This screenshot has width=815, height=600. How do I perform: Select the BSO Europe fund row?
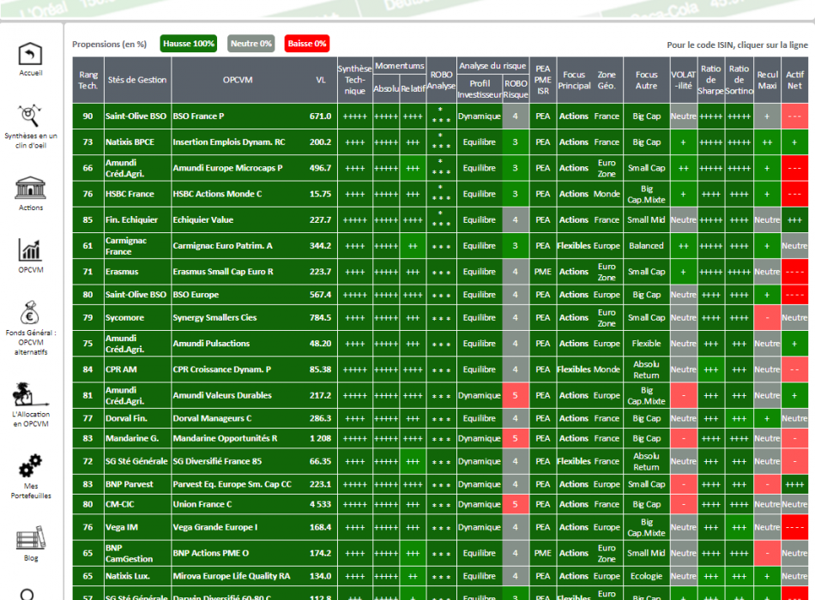point(440,295)
